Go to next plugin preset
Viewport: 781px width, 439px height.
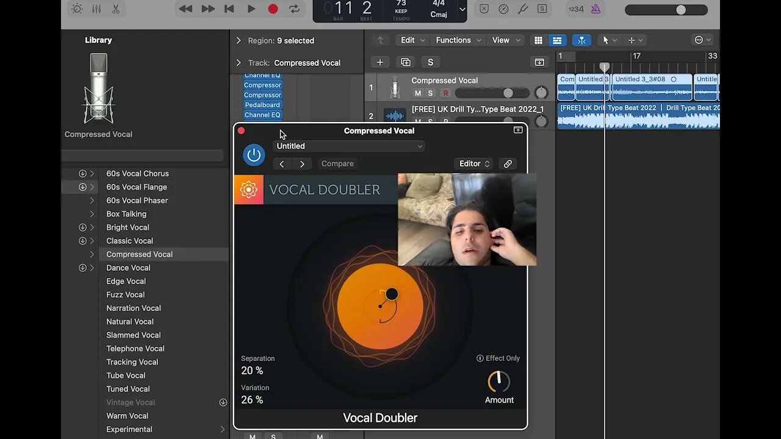(x=302, y=164)
